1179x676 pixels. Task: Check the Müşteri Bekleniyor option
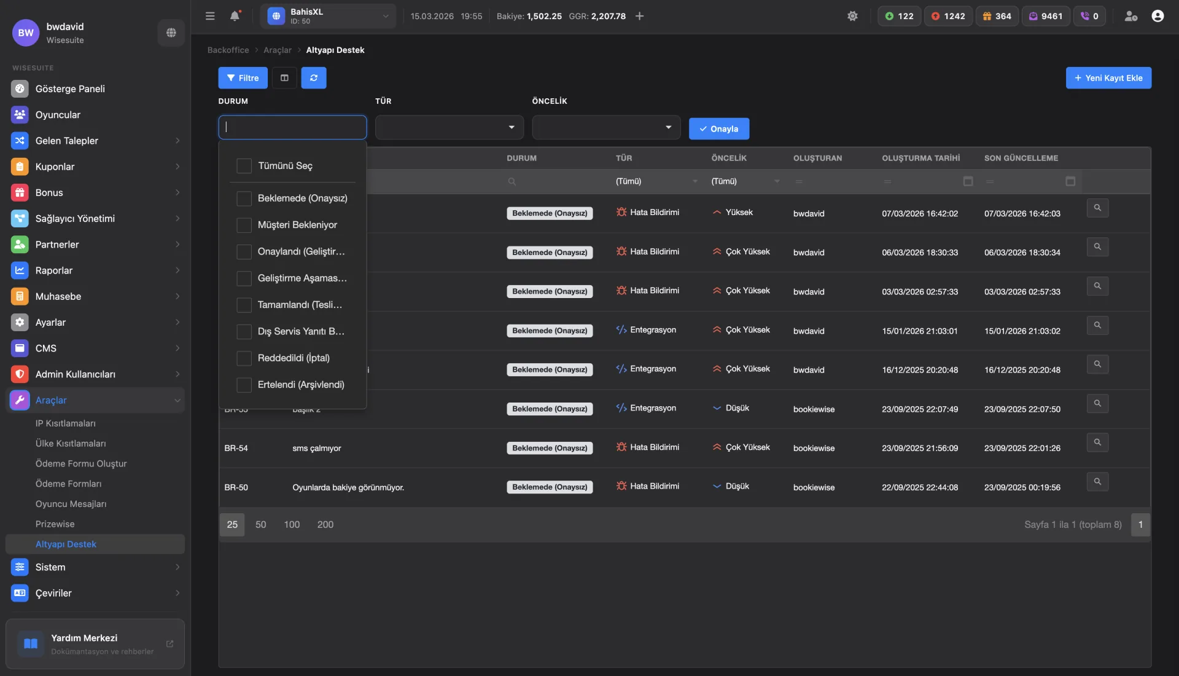[x=244, y=225]
